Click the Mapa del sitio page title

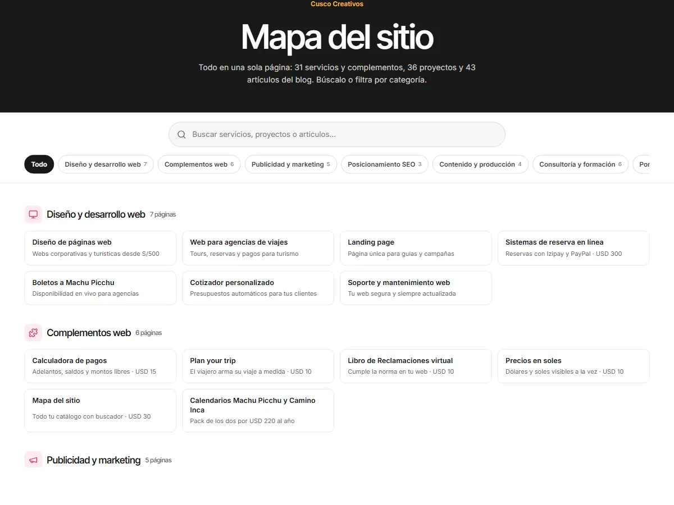(337, 38)
